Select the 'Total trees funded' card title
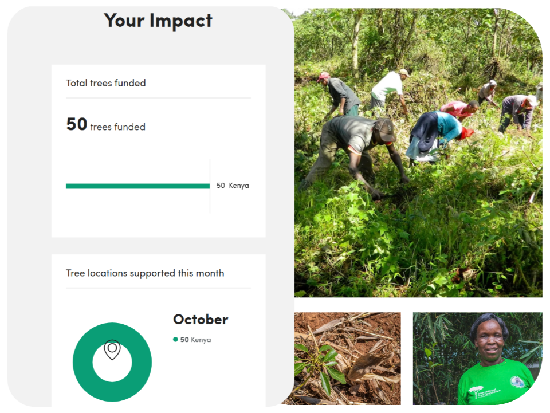 (x=106, y=83)
